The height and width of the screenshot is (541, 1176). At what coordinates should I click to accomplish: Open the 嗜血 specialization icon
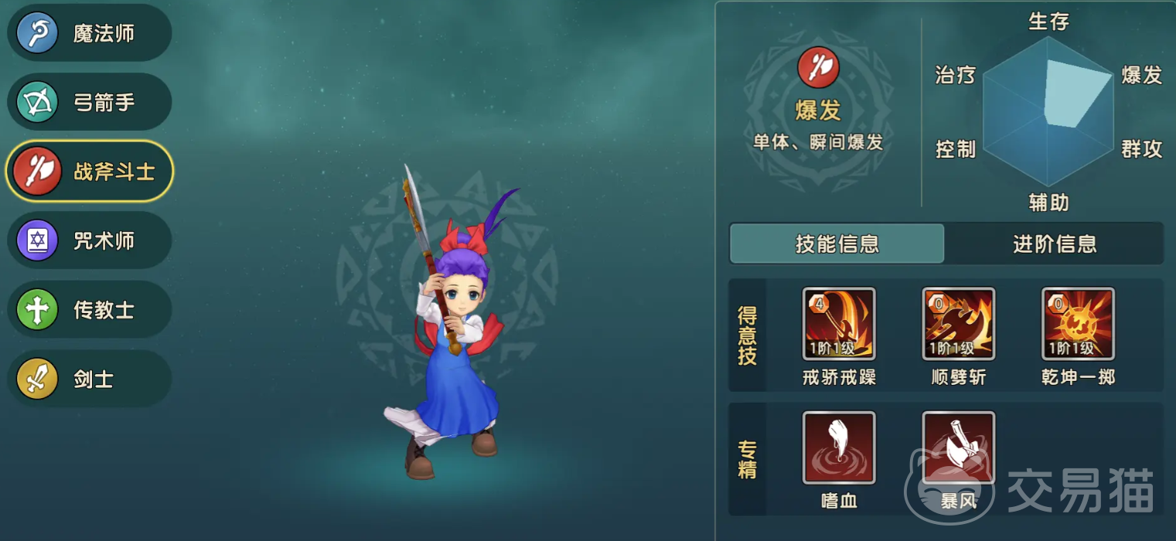(x=839, y=447)
